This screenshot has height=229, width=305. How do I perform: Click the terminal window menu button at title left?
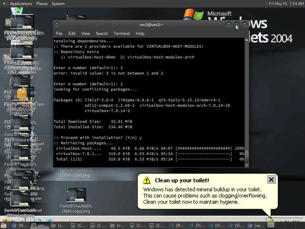(x=57, y=24)
